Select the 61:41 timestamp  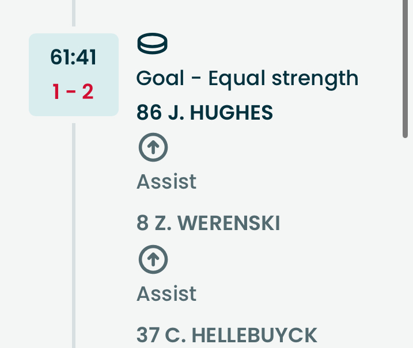pos(73,58)
